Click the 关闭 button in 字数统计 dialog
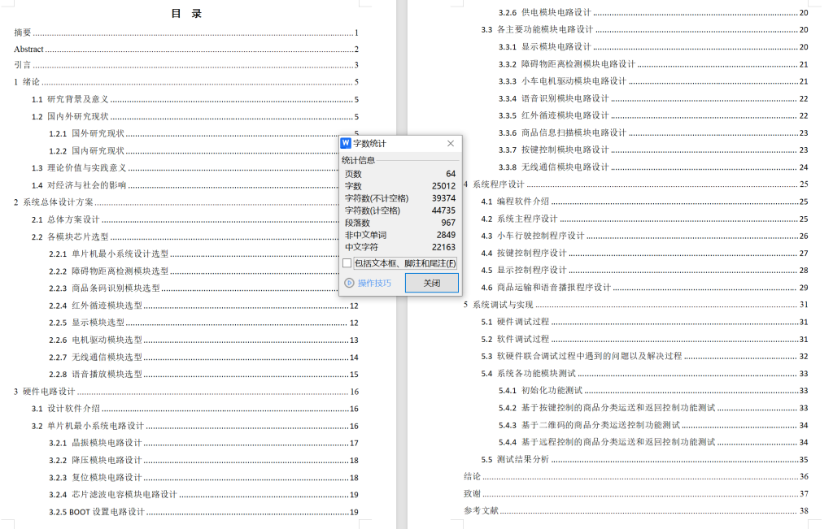833x529 pixels. [432, 282]
